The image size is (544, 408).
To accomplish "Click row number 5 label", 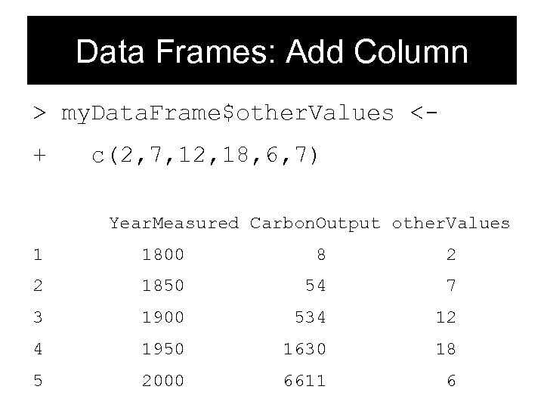I will pyautogui.click(x=38, y=382).
